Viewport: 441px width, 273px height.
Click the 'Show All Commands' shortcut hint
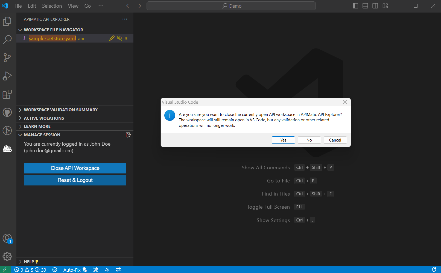point(288,167)
